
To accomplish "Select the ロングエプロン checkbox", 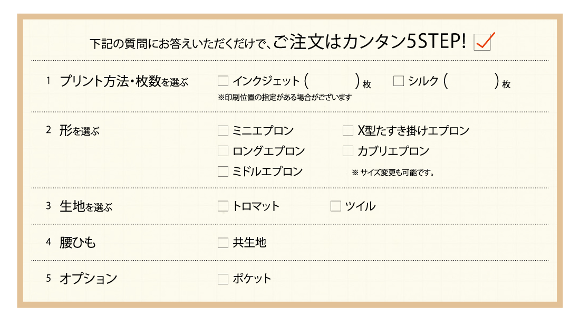I will [x=223, y=151].
